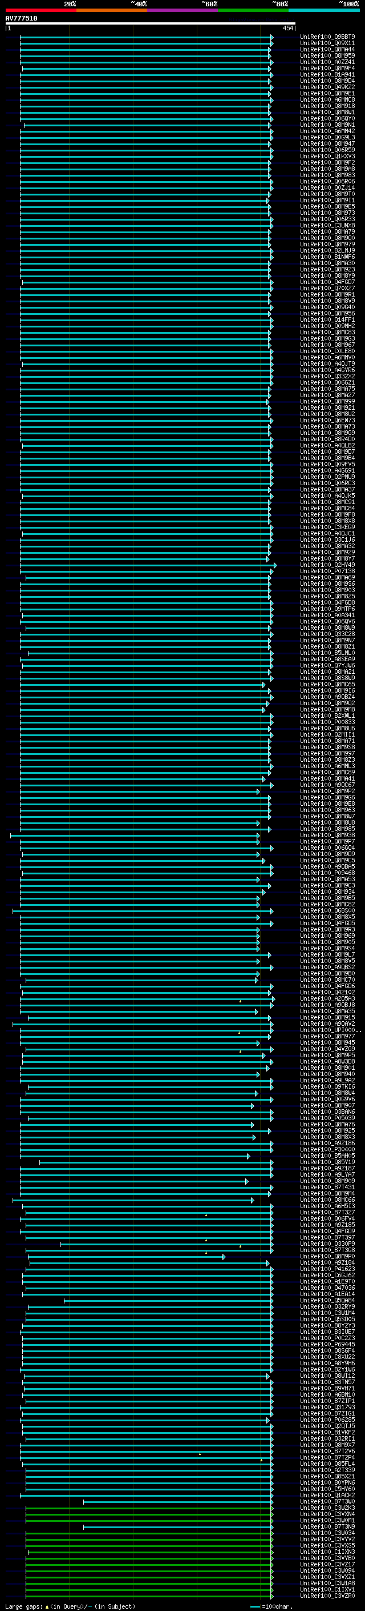This screenshot has height=1611, width=365.
Task: Open hit UniRef100_Q09X11
Action: click(x=327, y=43)
